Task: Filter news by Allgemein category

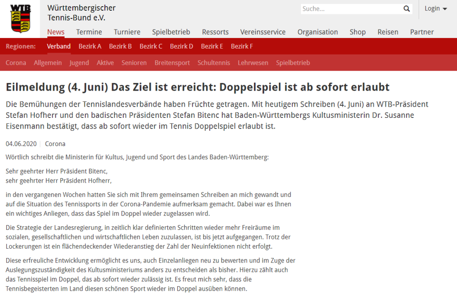Action: click(48, 63)
